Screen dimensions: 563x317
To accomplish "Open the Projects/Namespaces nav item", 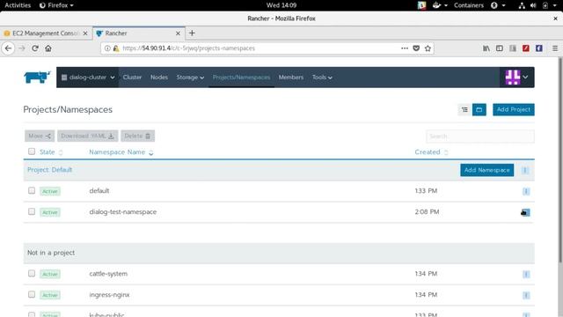I will (x=241, y=77).
